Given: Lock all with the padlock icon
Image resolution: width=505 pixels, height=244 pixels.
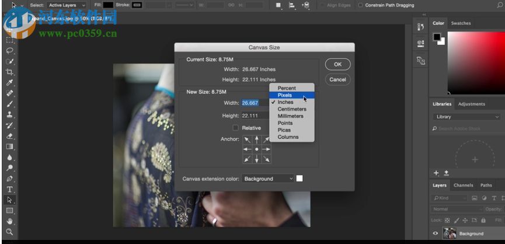Looking at the screenshot, I should 483,220.
